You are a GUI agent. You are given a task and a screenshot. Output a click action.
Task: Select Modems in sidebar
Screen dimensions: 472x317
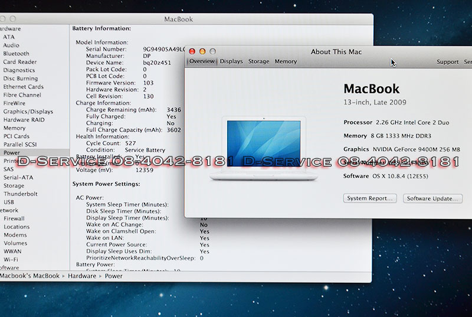point(15,235)
